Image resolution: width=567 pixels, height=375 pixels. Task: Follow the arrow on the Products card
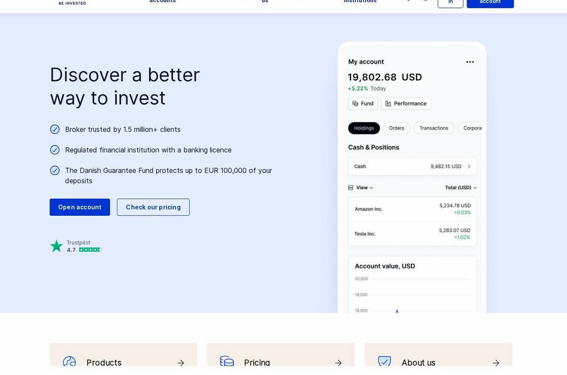(180, 363)
